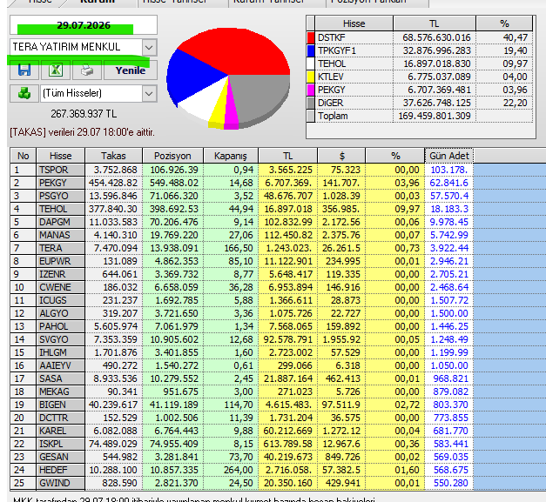
Task: Sort by the Gün Adet column header
Action: click(449, 156)
